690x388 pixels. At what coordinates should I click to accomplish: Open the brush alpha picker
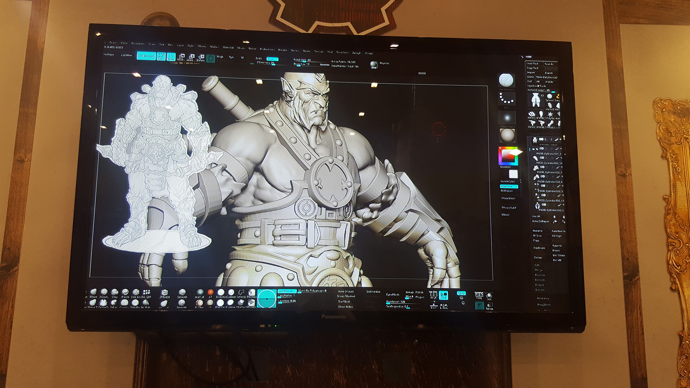pyautogui.click(x=507, y=118)
